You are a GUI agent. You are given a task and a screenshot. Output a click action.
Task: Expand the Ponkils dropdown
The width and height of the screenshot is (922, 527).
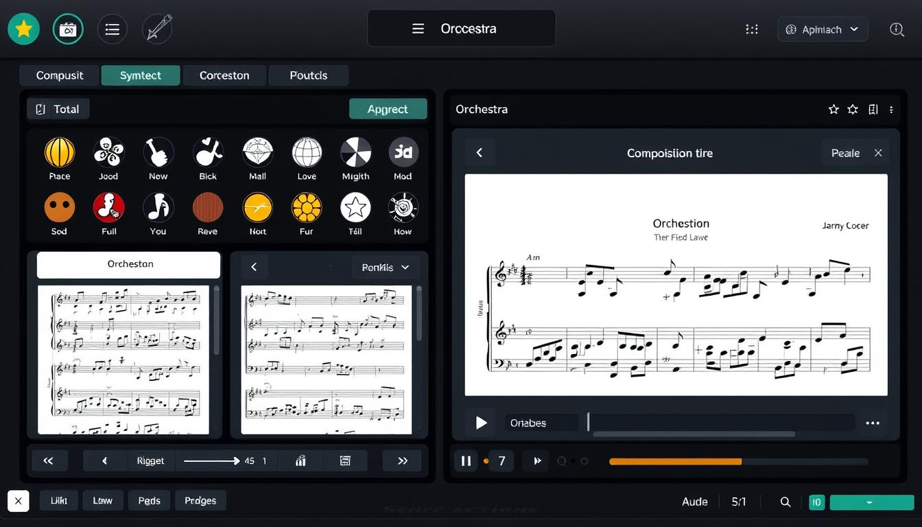[385, 267]
